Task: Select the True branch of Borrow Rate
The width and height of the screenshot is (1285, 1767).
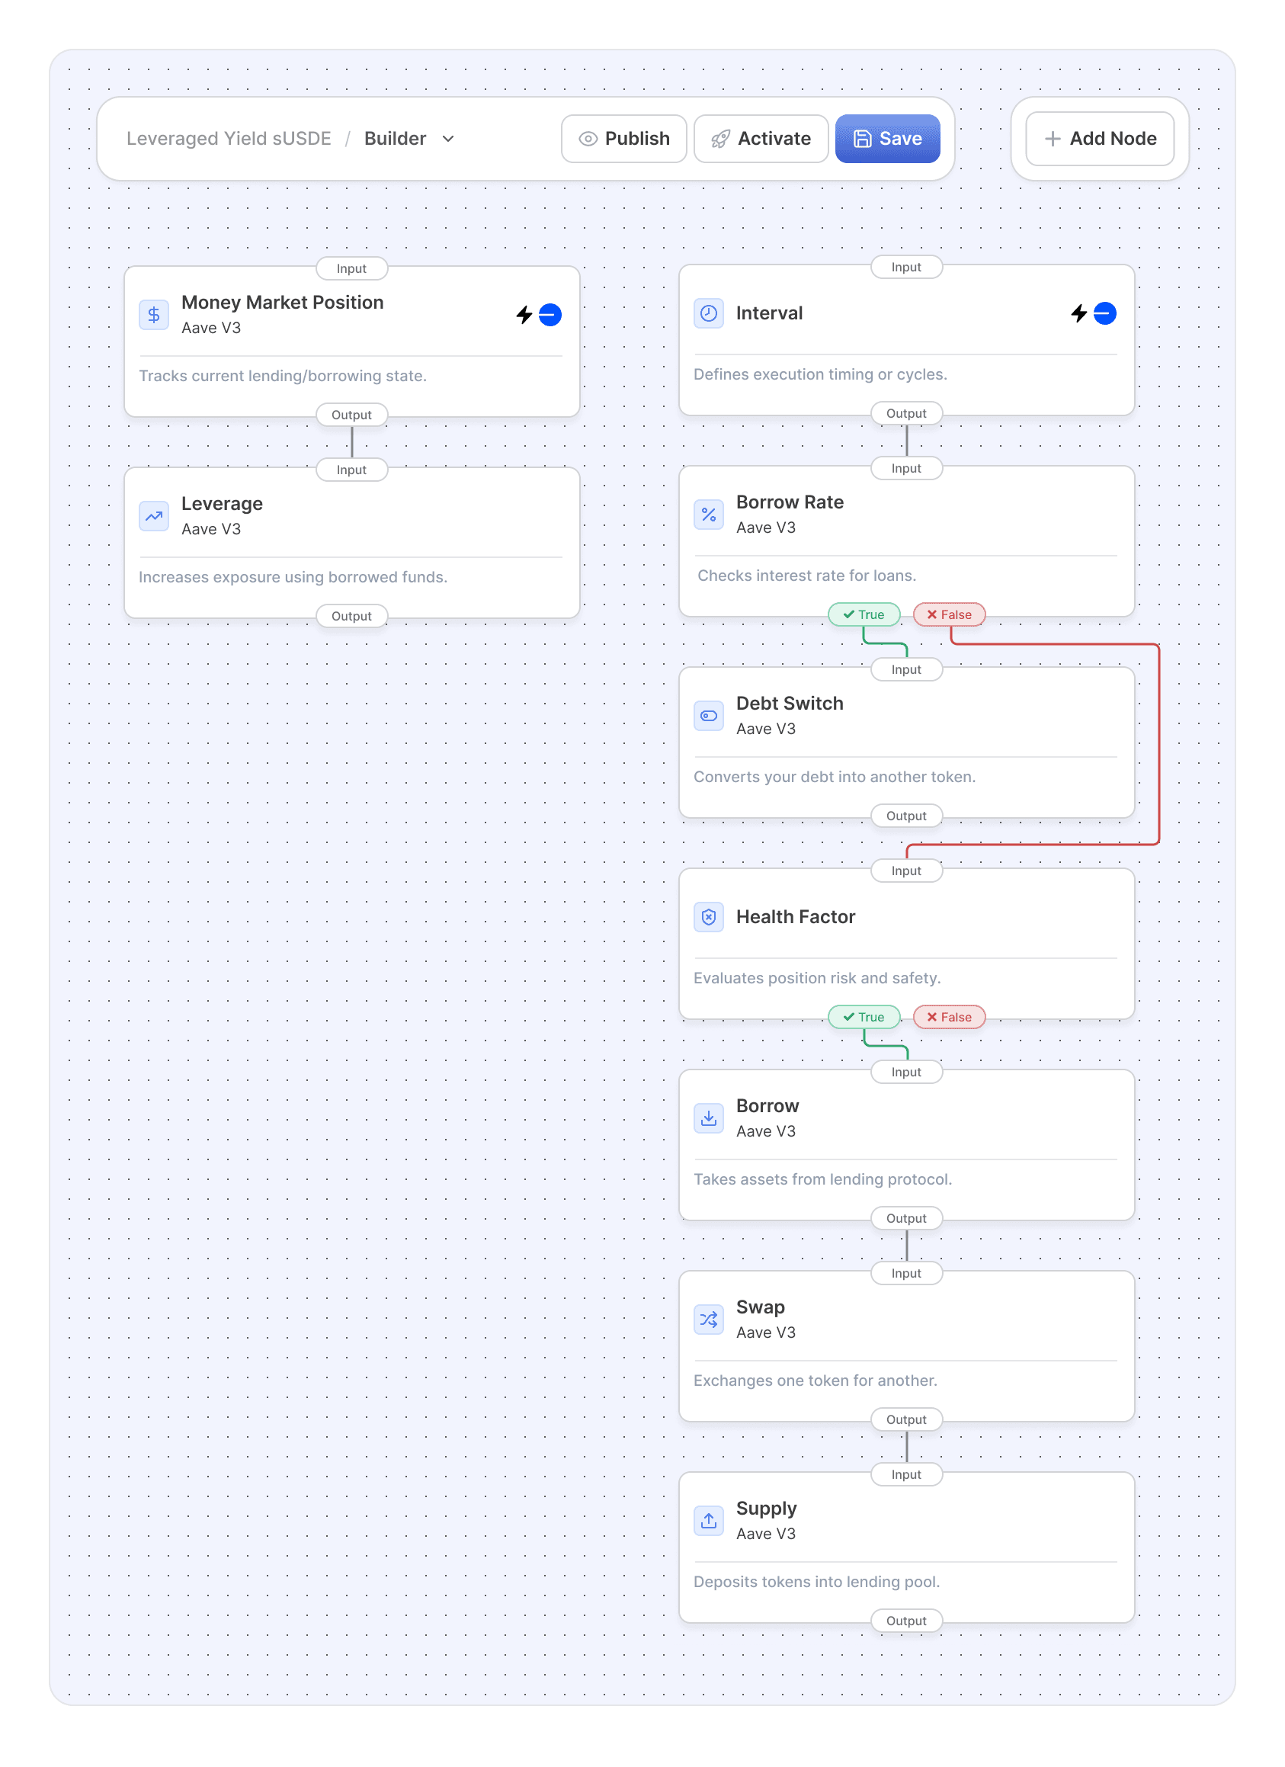Action: pos(864,614)
